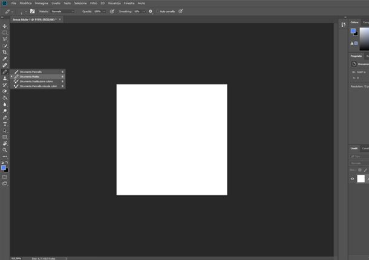The width and height of the screenshot is (369, 260).
Task: Close the Senza titolo-1 document tab
Action: coord(60,19)
